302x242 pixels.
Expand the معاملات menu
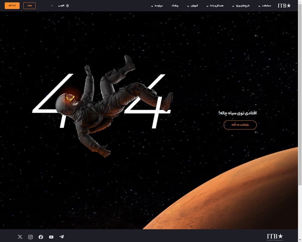265,6
